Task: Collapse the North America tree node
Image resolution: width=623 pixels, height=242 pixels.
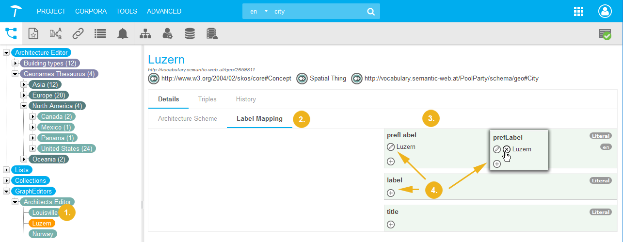Action: tap(24, 106)
